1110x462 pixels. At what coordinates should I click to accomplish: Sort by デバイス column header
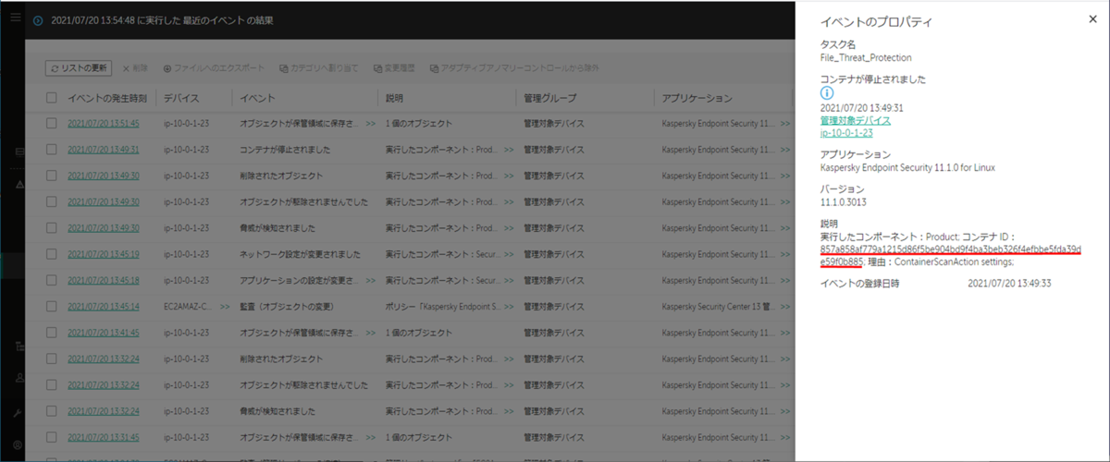tap(180, 98)
